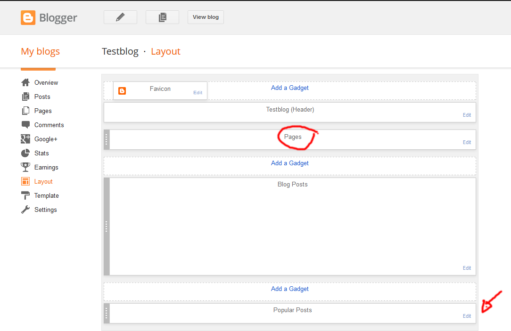Open Overview in the sidebar
This screenshot has width=511, height=331.
[x=46, y=83]
